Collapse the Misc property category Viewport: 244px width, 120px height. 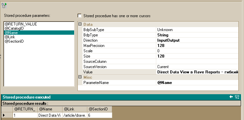click(x=80, y=77)
